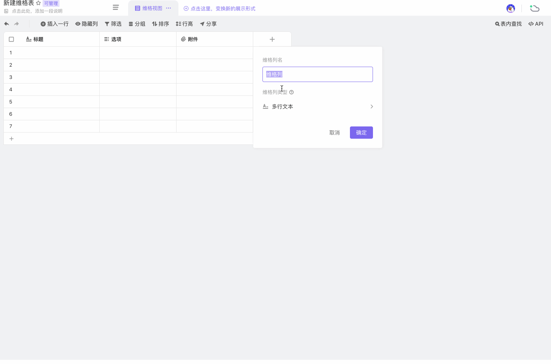Click the help icon beside 维格列类型
Image resolution: width=551 pixels, height=364 pixels.
(x=292, y=92)
